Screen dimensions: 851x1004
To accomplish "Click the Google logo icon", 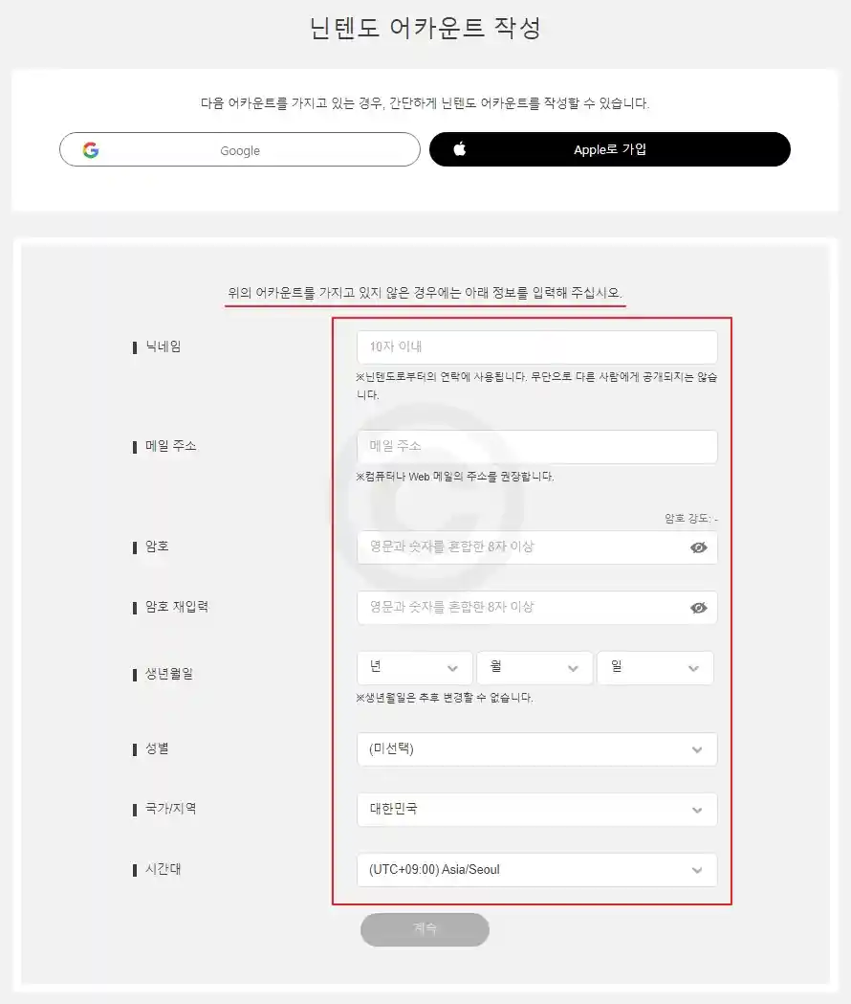I will (x=91, y=150).
